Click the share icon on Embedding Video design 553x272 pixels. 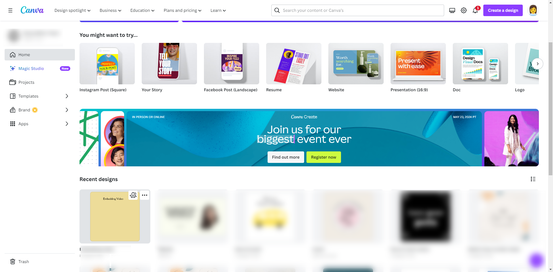133,195
